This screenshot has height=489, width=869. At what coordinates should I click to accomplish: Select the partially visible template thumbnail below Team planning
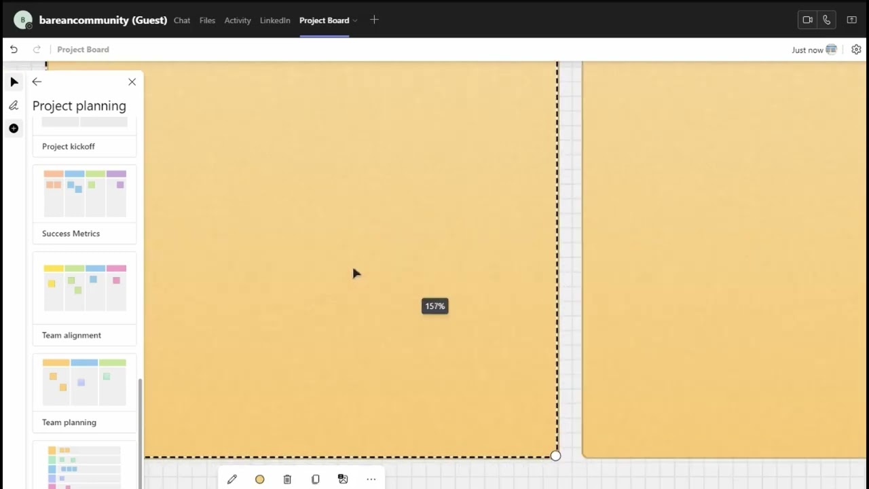[x=84, y=465]
